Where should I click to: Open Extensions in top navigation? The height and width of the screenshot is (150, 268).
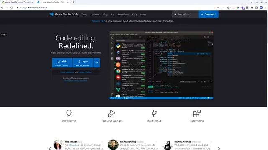point(123,15)
